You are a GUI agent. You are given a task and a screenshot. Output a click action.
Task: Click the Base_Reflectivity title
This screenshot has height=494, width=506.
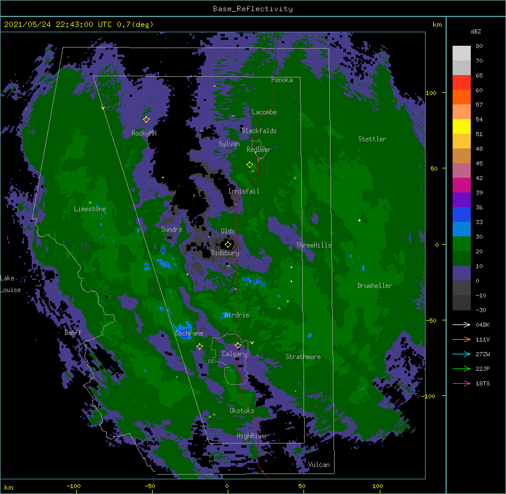click(253, 9)
